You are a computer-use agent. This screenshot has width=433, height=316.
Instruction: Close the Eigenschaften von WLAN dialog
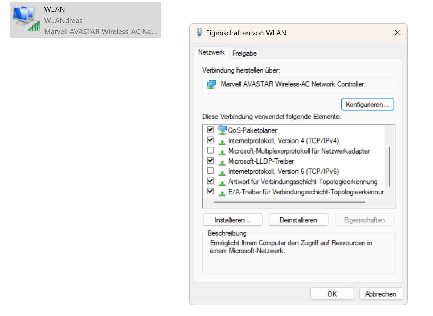pos(397,33)
